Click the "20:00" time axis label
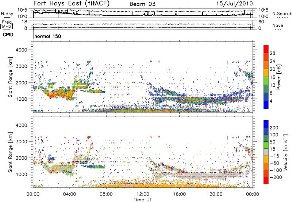 (216, 194)
